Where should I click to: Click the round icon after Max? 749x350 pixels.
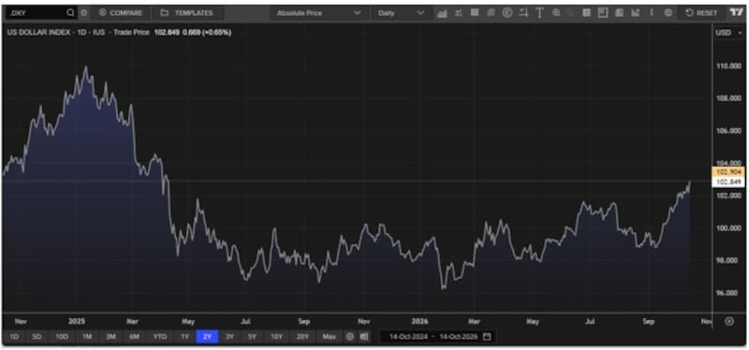(349, 337)
